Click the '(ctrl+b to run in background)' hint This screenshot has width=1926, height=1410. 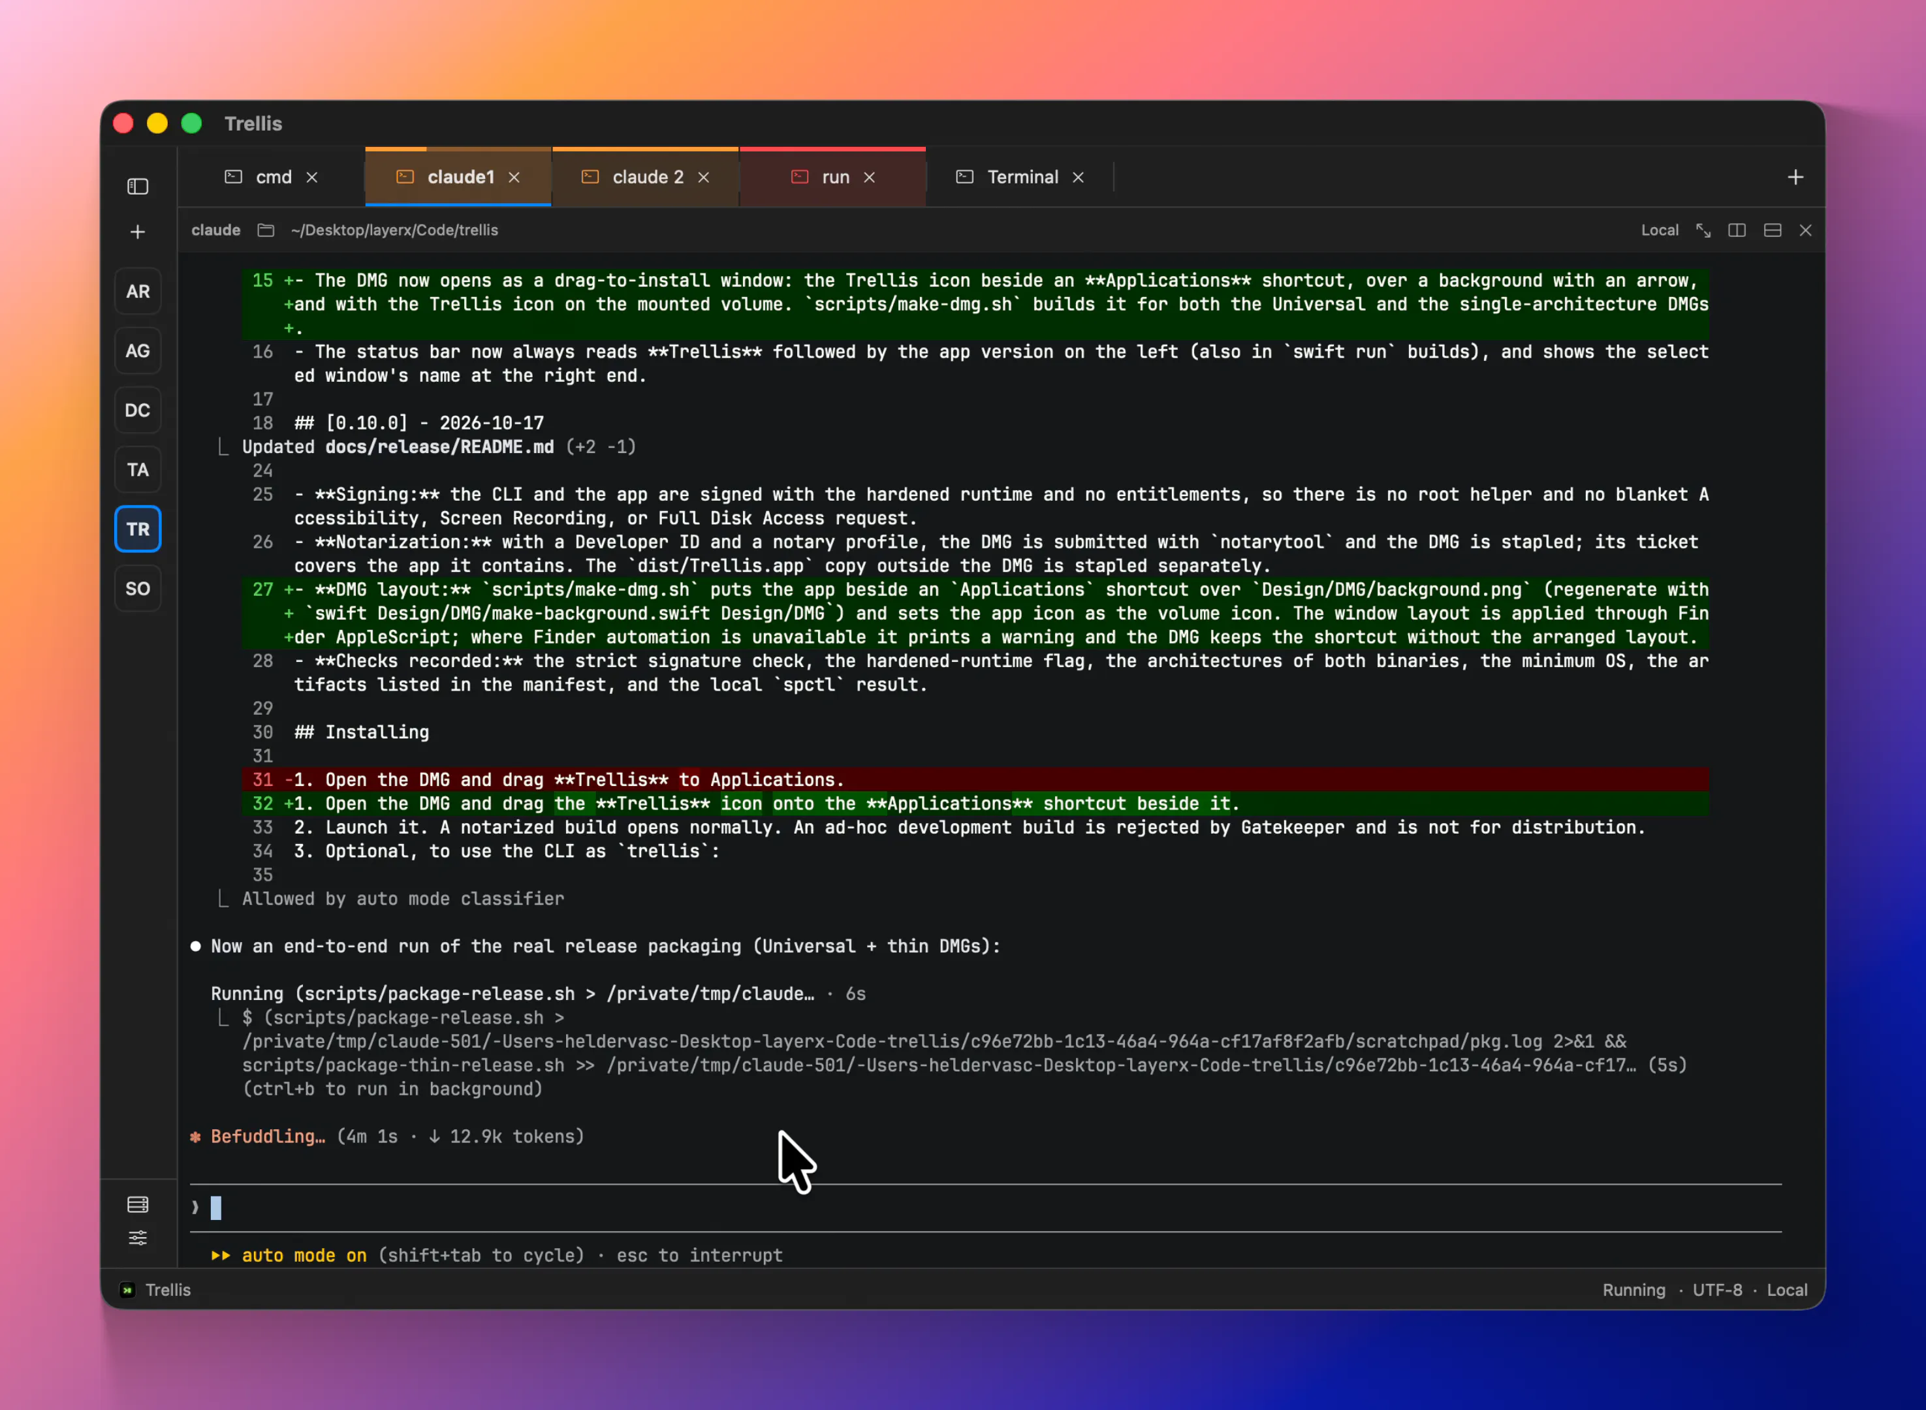(393, 1089)
